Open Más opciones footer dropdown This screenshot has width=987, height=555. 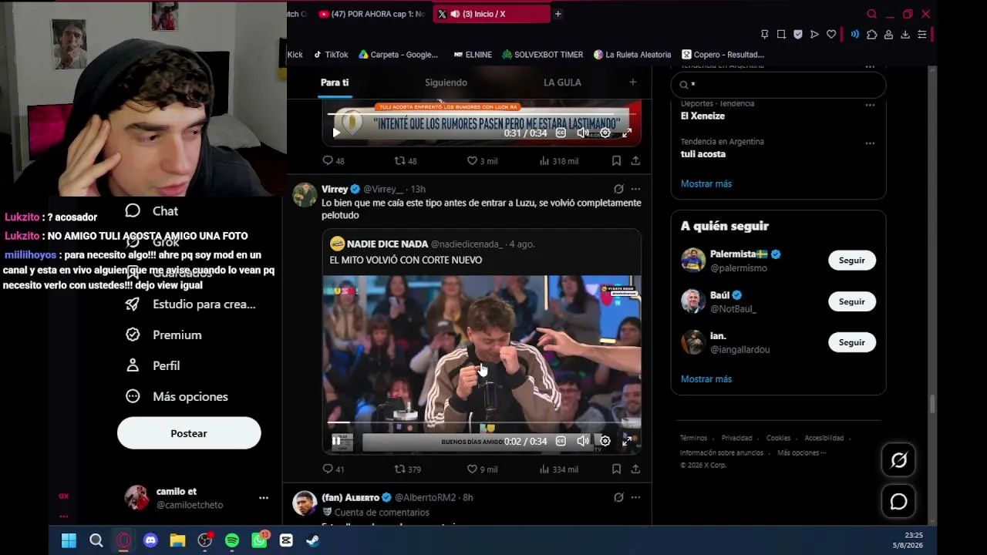[802, 453]
